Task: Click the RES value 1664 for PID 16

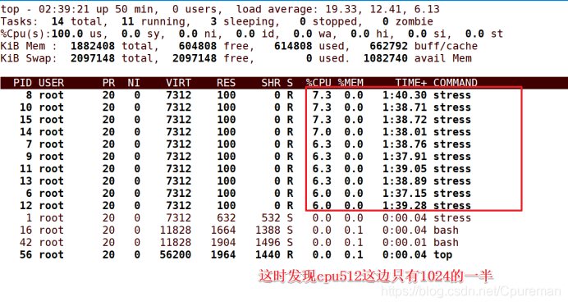Action: click(222, 231)
